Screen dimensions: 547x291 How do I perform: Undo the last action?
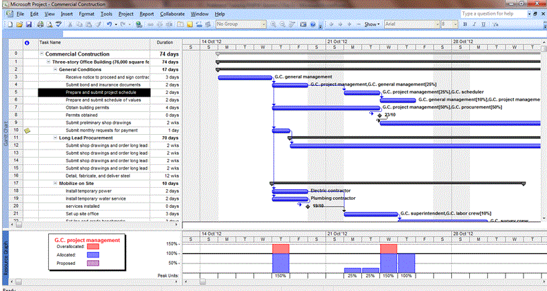pyautogui.click(x=109, y=24)
